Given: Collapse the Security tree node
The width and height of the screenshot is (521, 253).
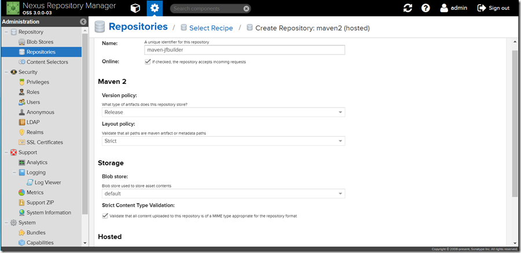Looking at the screenshot, I should (x=6, y=72).
